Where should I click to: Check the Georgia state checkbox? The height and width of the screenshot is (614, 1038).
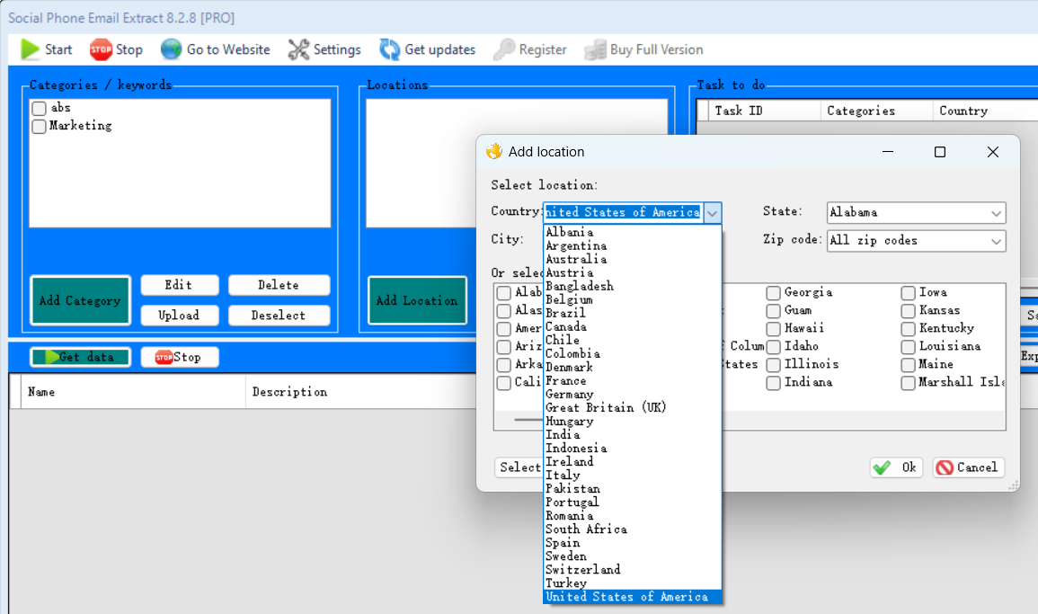tap(773, 293)
